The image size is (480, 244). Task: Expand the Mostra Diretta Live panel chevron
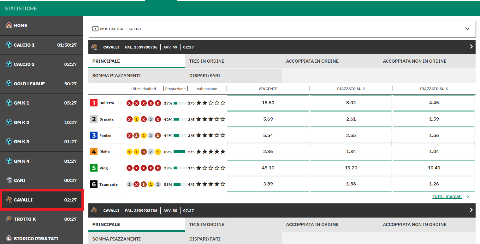point(467,29)
